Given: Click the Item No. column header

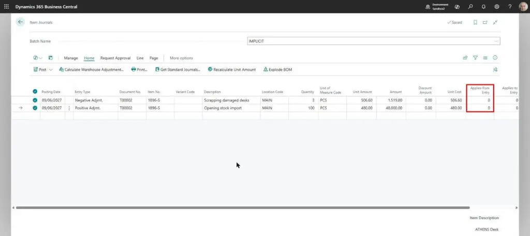Looking at the screenshot, I should (x=154, y=92).
